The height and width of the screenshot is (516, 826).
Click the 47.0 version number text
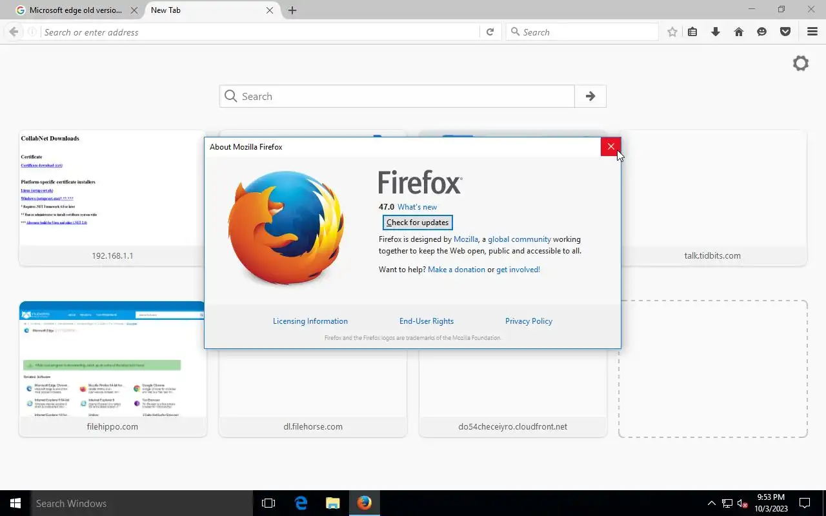tap(387, 207)
